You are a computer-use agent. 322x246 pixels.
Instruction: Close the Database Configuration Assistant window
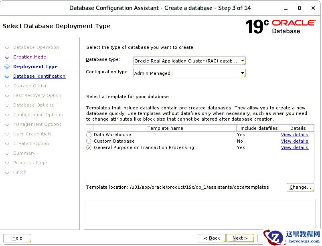point(313,8)
